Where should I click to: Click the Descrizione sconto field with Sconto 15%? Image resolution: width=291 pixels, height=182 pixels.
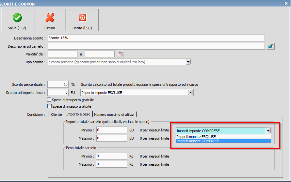[x=156, y=38]
